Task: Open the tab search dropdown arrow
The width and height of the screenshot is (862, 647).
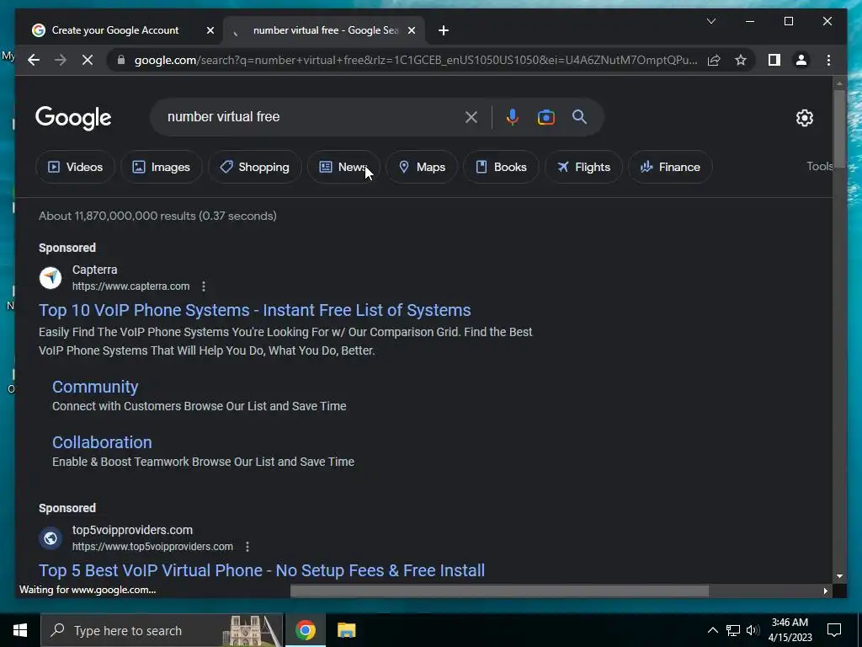Action: pos(710,21)
